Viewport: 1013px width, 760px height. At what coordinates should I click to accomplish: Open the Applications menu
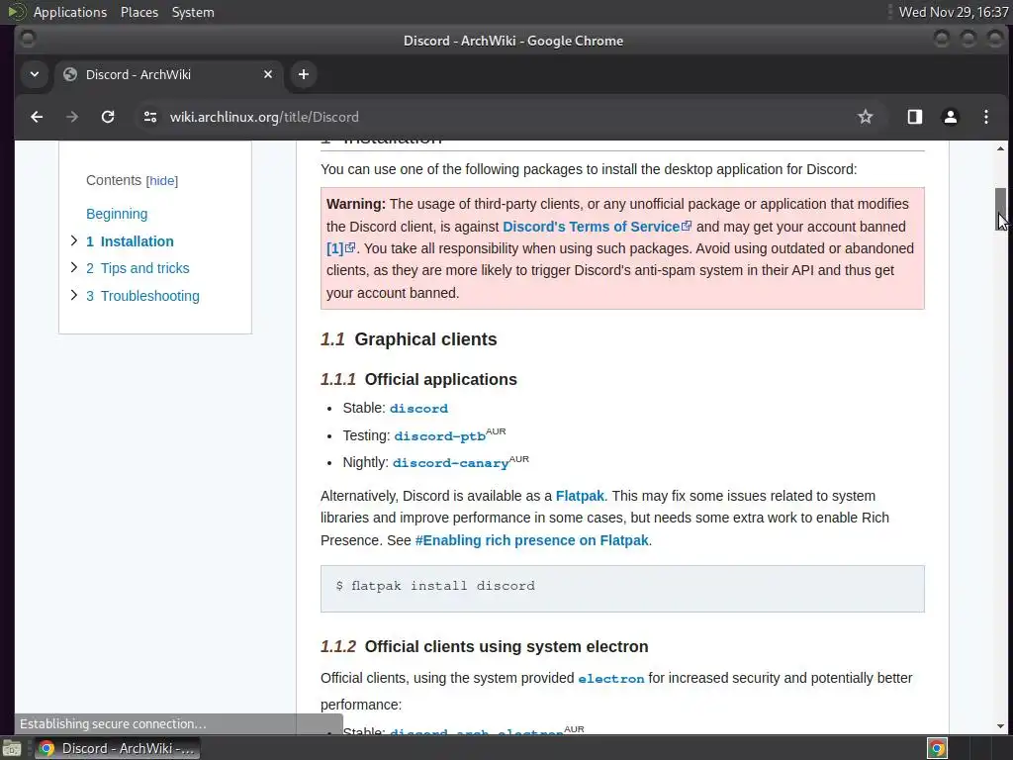click(70, 12)
